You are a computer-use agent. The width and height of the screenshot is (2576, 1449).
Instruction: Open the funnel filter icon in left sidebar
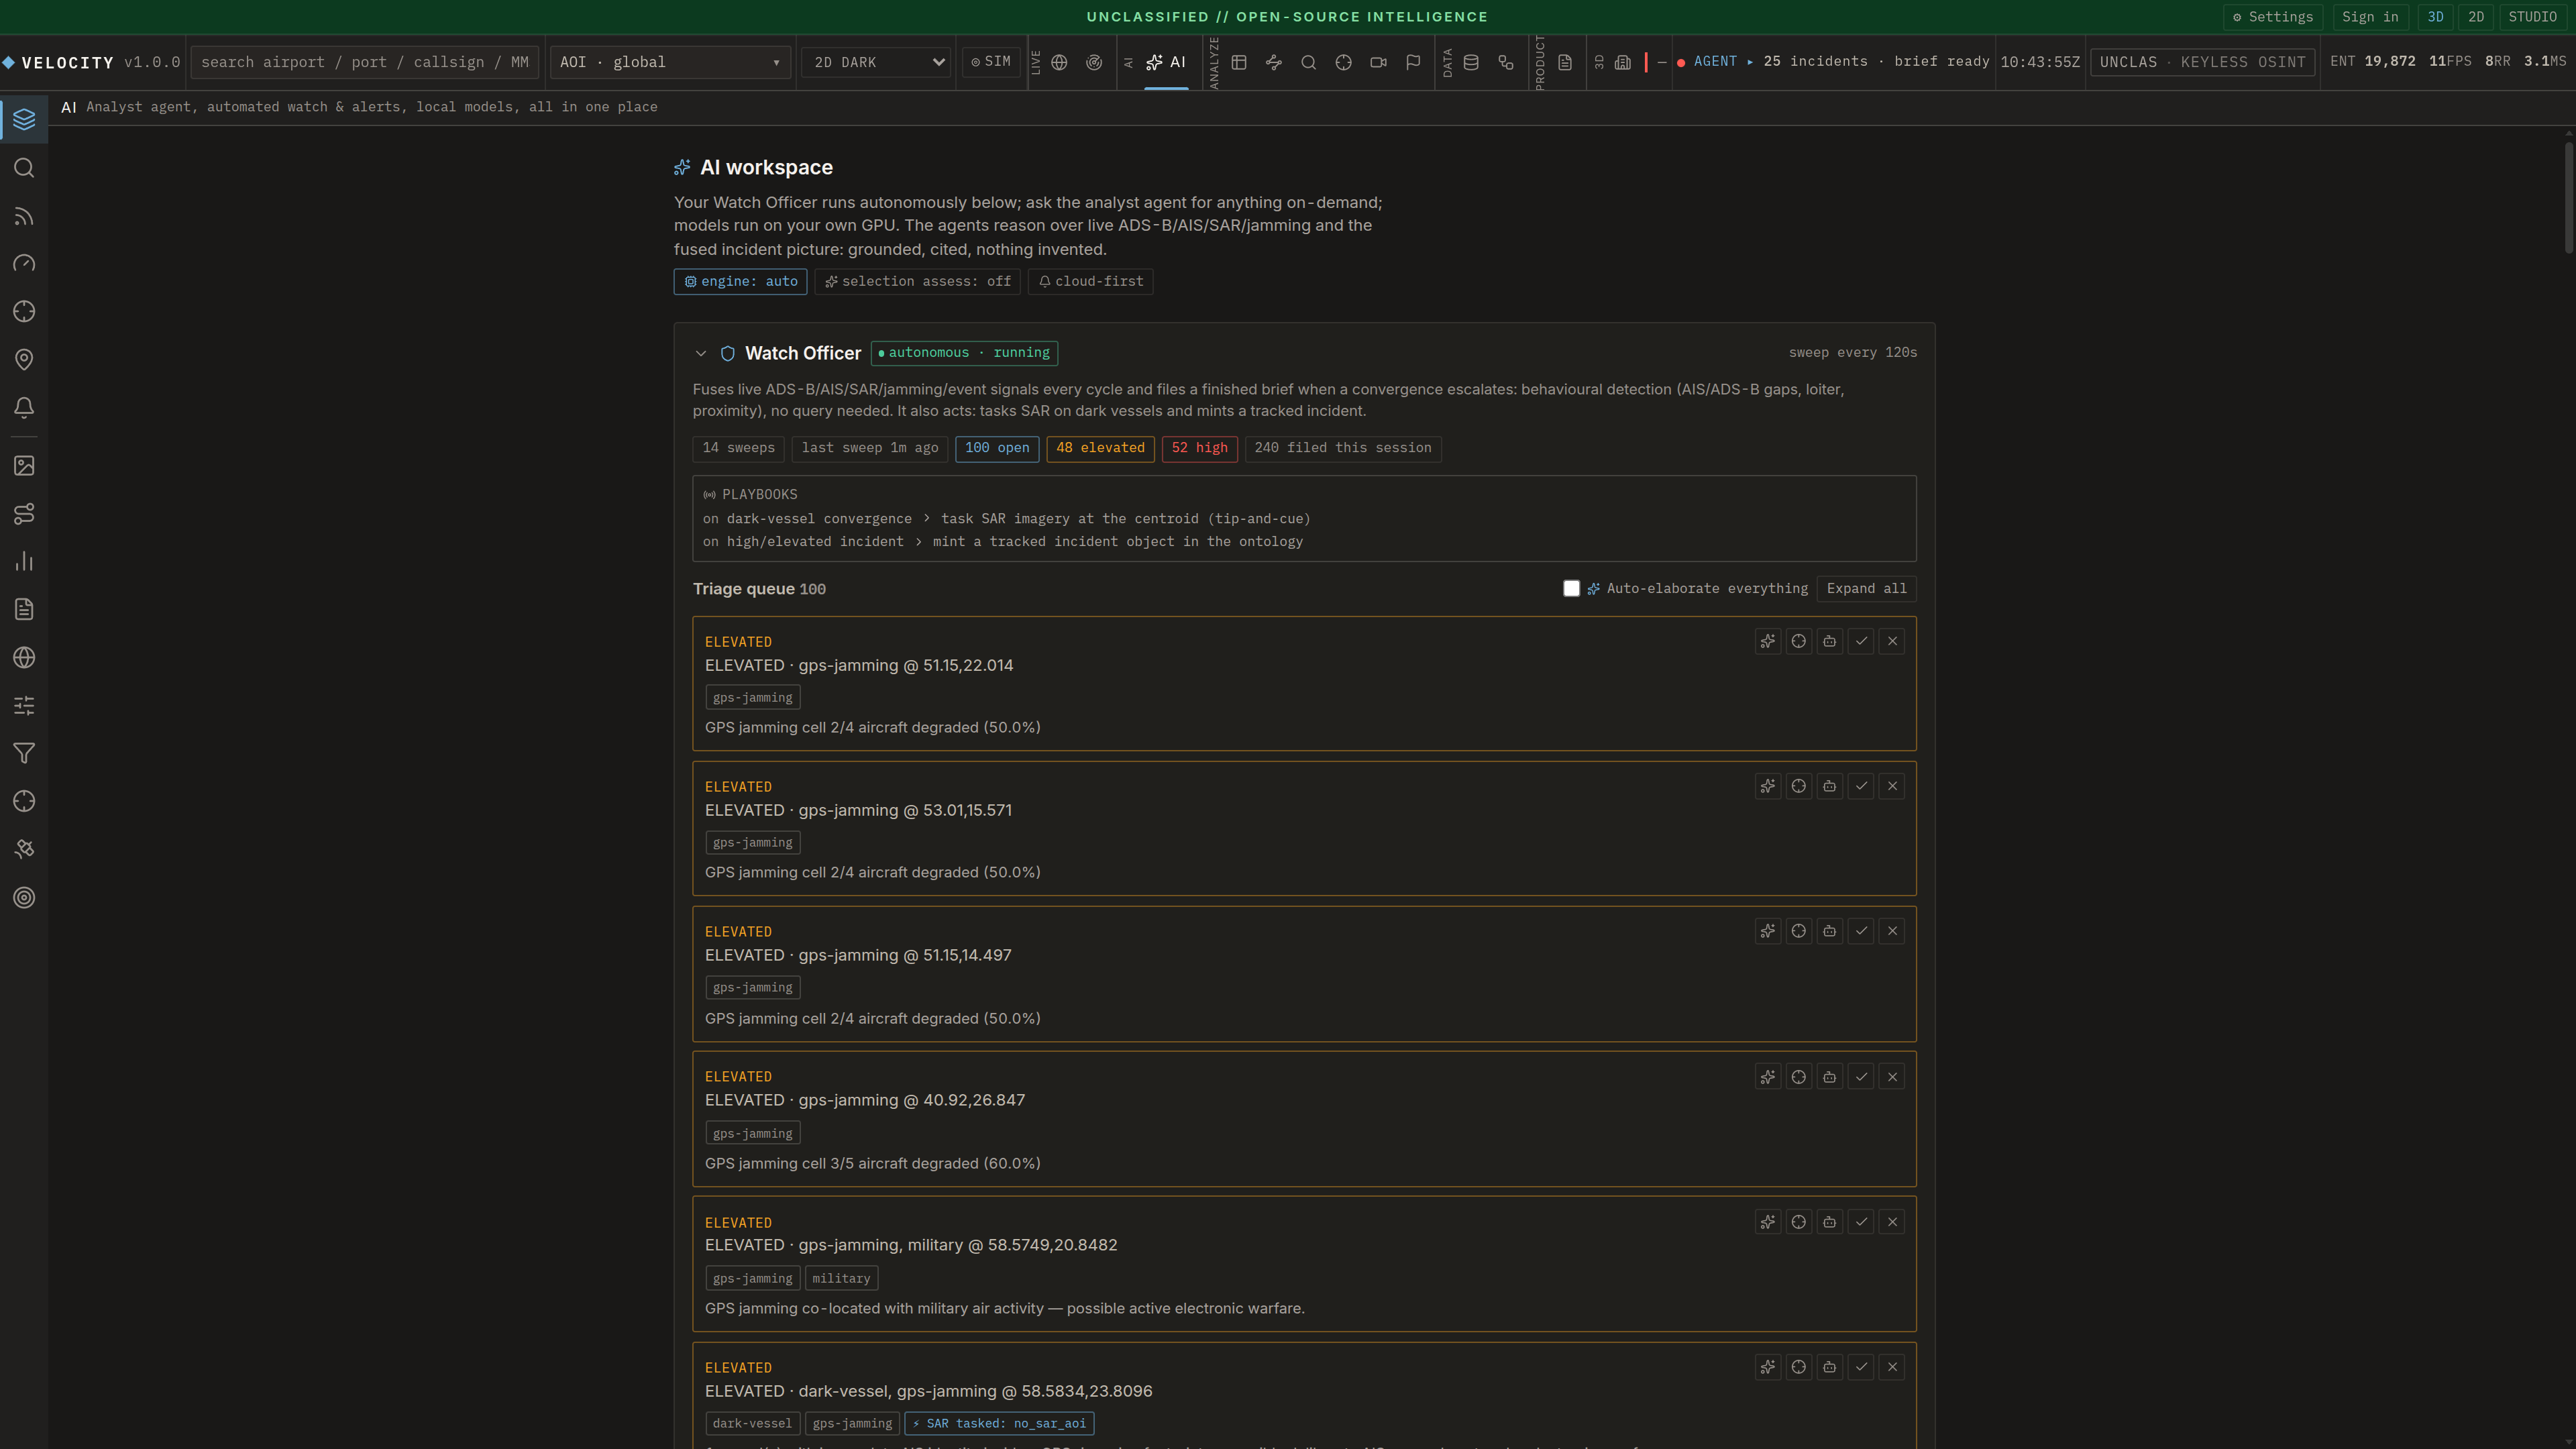[x=24, y=754]
